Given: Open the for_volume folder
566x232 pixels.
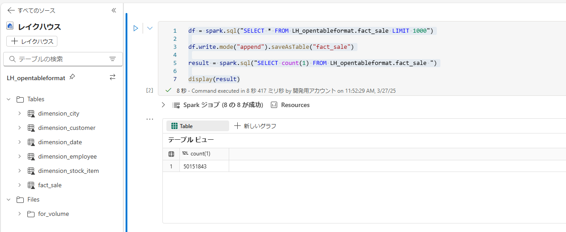Looking at the screenshot, I should [x=53, y=214].
